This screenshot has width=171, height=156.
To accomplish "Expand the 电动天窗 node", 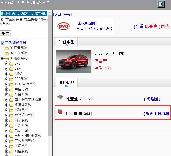I will 6,131.
